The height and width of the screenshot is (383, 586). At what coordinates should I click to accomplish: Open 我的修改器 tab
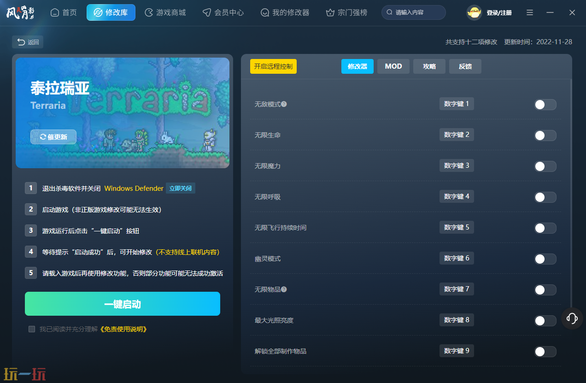click(x=285, y=12)
